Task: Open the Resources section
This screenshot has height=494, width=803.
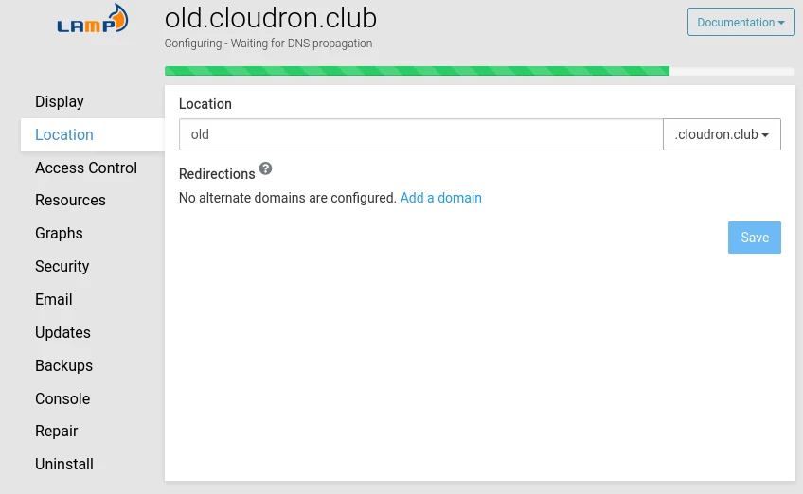Action: [70, 200]
